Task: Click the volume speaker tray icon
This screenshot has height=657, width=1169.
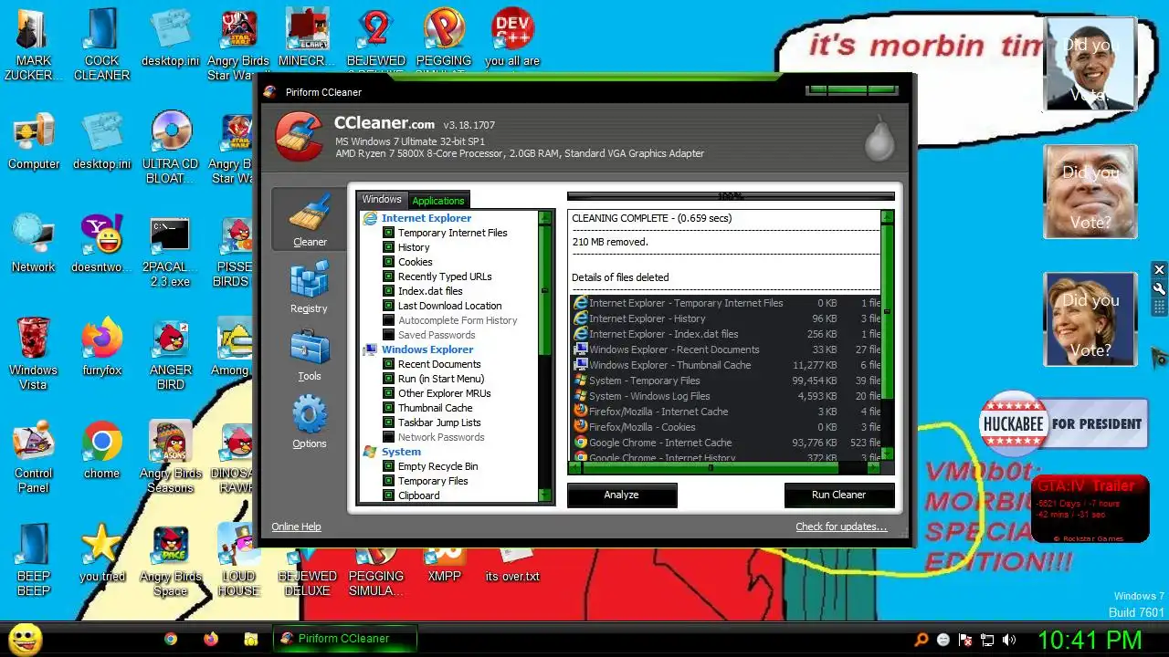Action: pos(1008,640)
